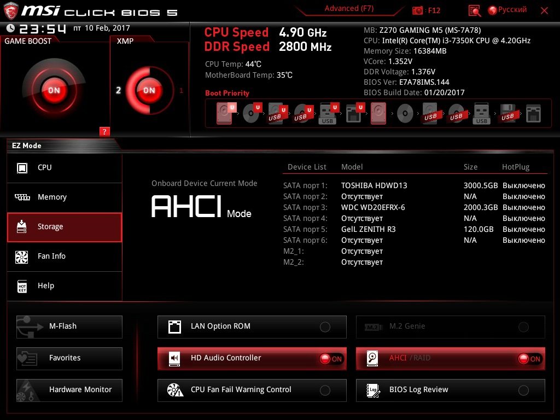Click the BIOS Ver E7A78IMS.144 text
The width and height of the screenshot is (560, 420).
point(406,82)
